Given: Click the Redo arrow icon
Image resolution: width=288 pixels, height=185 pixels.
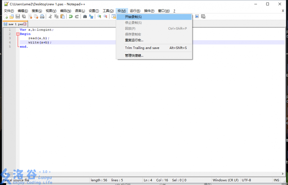Looking at the screenshot, I should [x=77, y=17].
